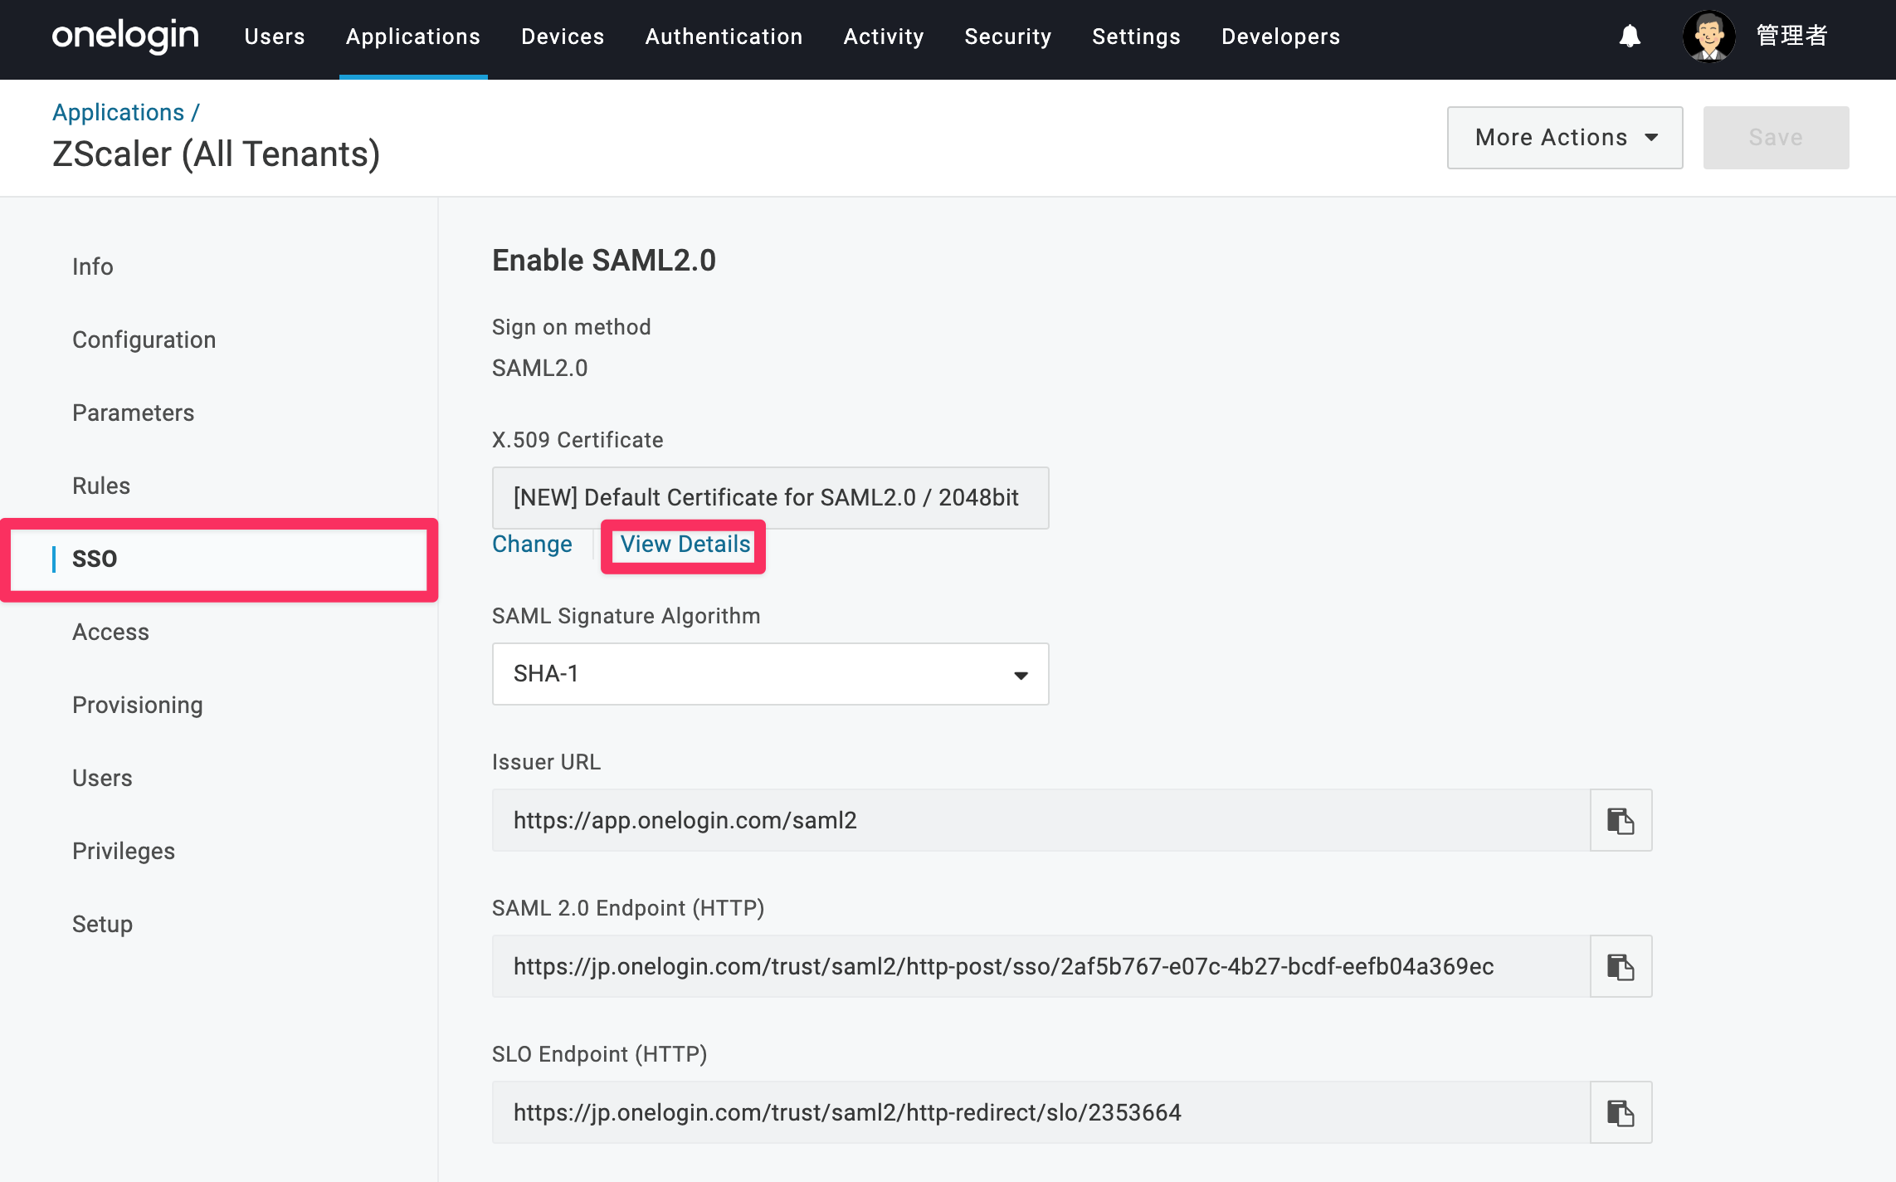Click the 管理者 user name
The height and width of the screenshot is (1182, 1896).
coord(1791,36)
